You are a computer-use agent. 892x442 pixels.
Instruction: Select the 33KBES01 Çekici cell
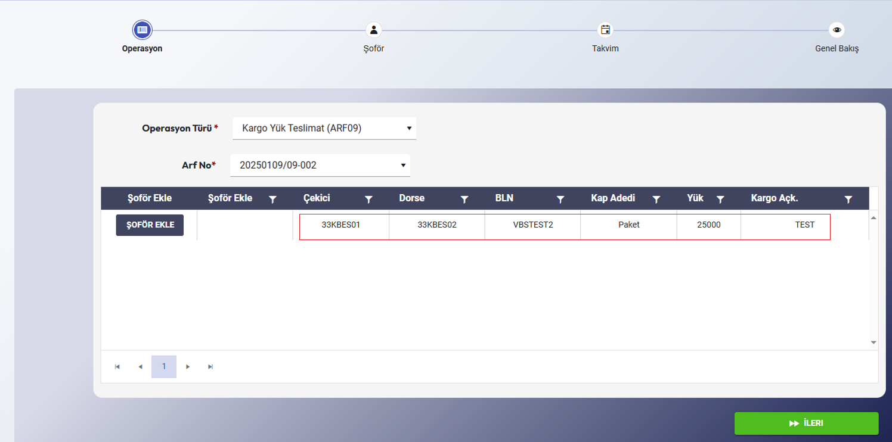pos(341,225)
